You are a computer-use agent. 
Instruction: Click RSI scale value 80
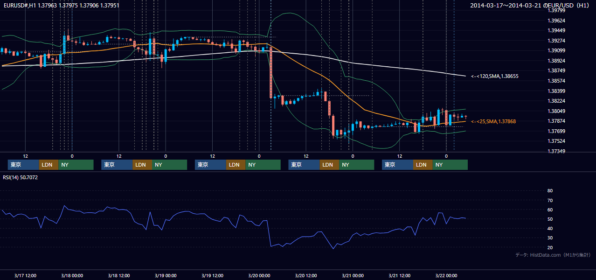(x=550, y=191)
